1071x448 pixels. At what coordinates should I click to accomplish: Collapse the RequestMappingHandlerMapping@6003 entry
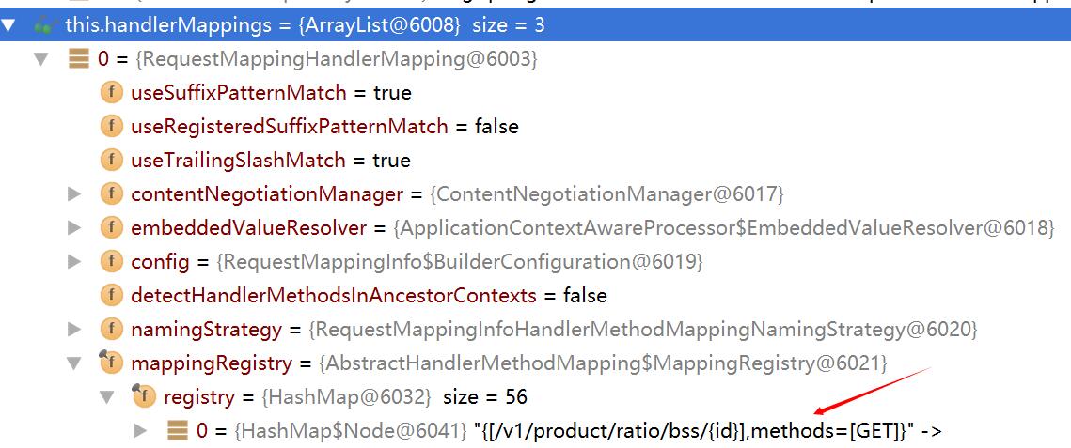coord(42,60)
